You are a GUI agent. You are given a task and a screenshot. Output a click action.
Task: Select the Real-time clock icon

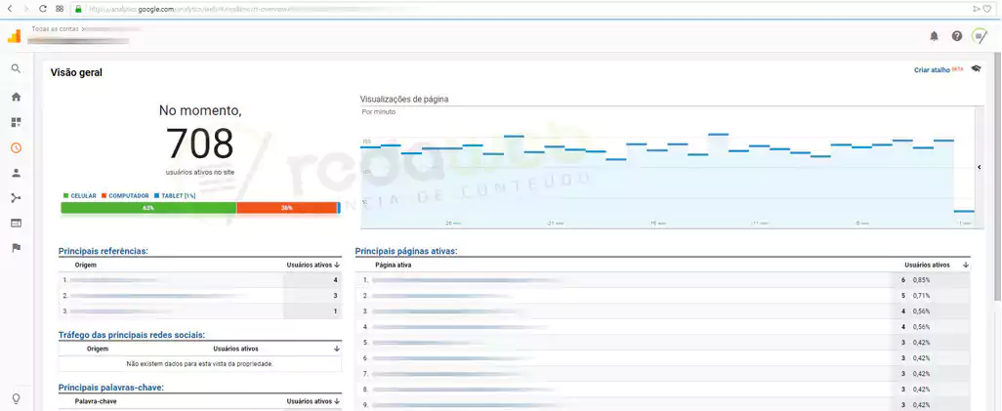pyautogui.click(x=16, y=148)
